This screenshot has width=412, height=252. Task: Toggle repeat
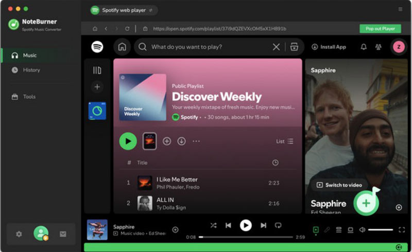click(278, 225)
